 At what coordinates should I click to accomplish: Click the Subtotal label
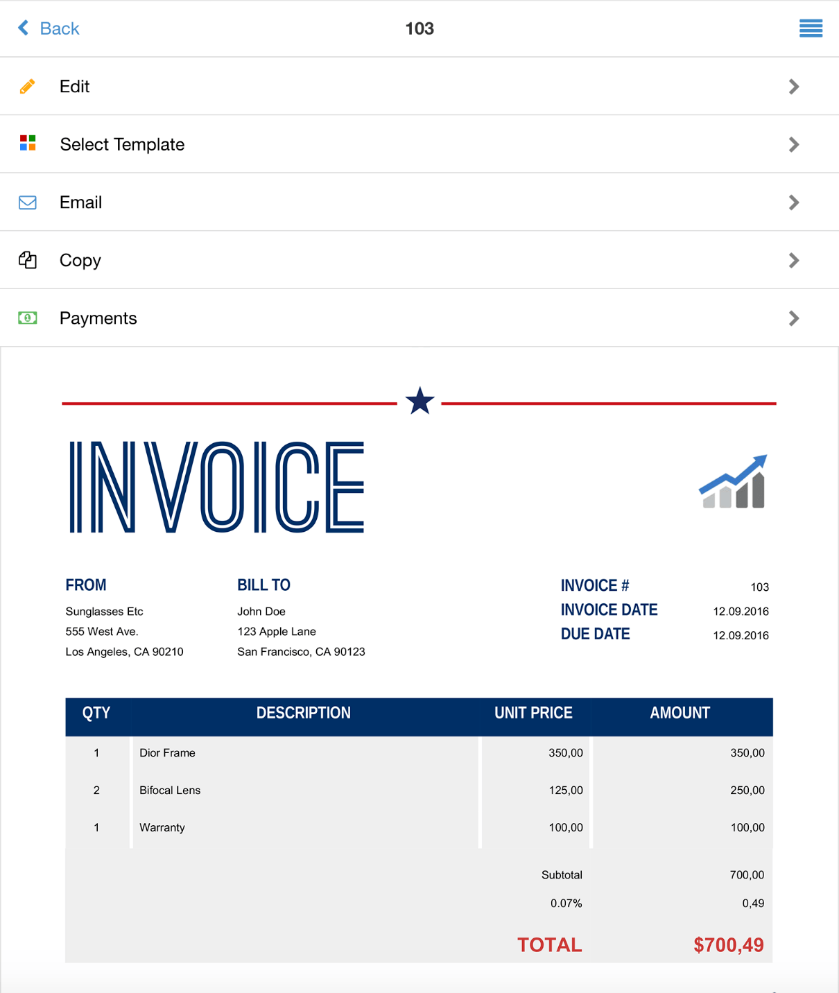pyautogui.click(x=562, y=874)
